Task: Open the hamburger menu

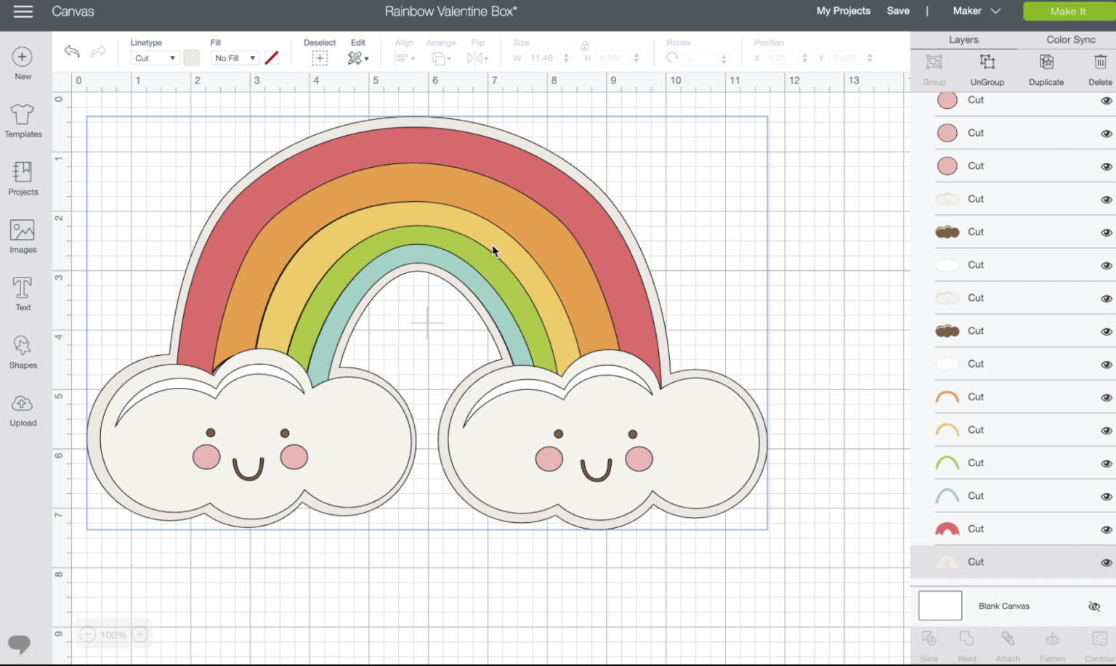Action: [23, 11]
